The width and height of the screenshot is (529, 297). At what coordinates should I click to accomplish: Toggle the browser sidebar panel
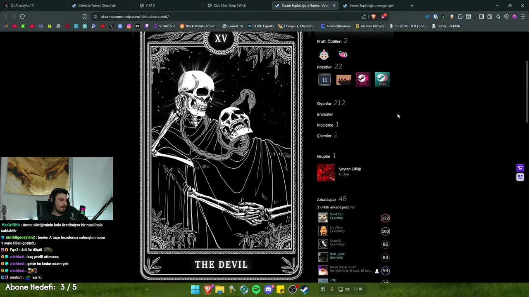[481, 16]
